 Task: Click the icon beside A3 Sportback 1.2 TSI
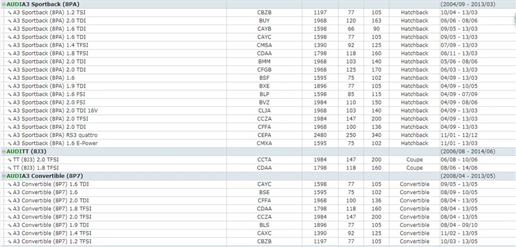coord(10,12)
